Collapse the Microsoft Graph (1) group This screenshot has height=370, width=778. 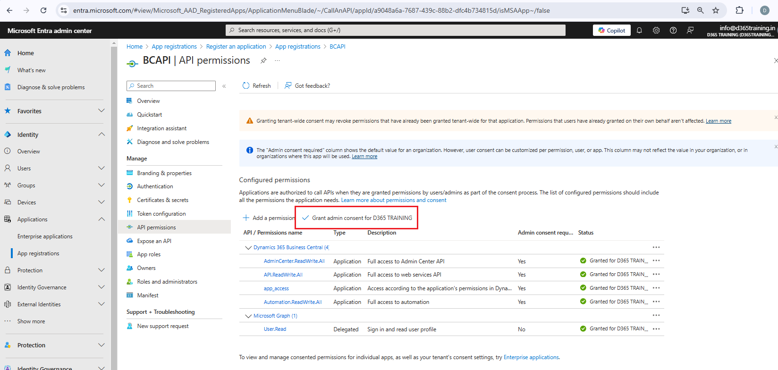click(248, 316)
